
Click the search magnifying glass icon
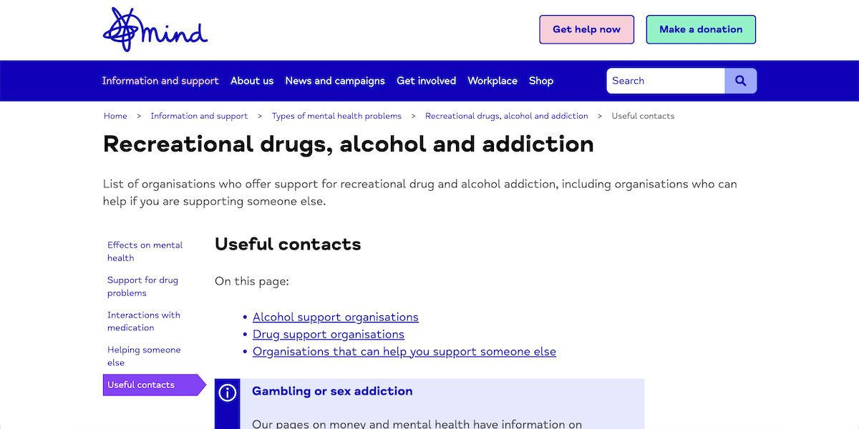(740, 80)
